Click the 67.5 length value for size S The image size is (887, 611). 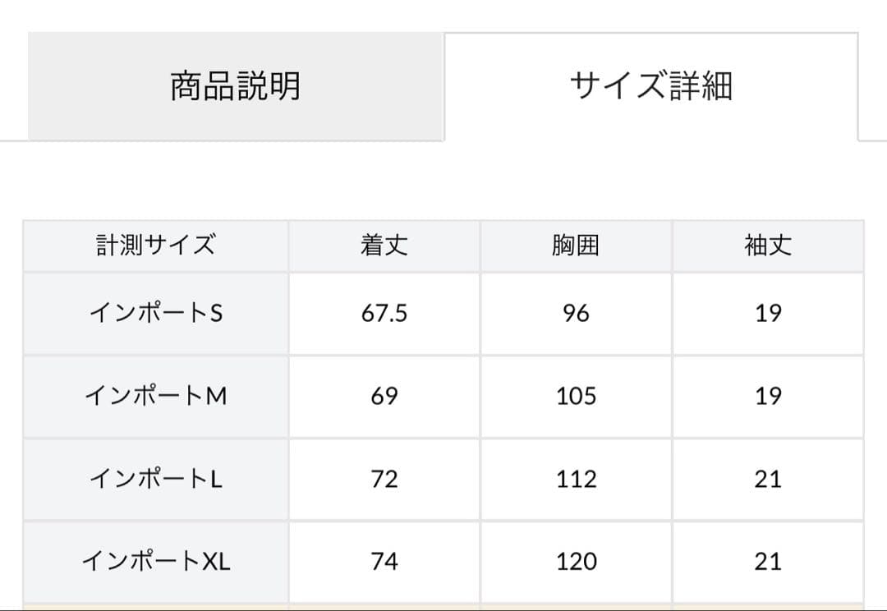[x=383, y=313]
